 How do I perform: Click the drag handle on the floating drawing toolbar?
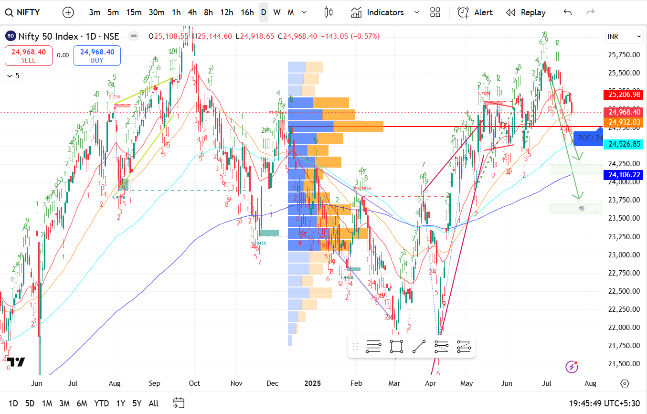pos(355,347)
